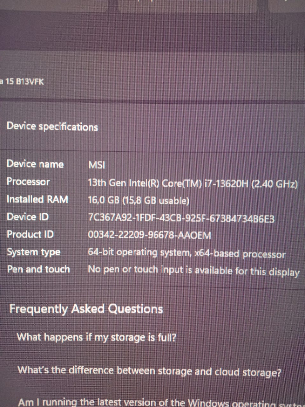The width and height of the screenshot is (305, 407).
Task: Click the Frequently Asked Questions heading
Action: coord(86,309)
